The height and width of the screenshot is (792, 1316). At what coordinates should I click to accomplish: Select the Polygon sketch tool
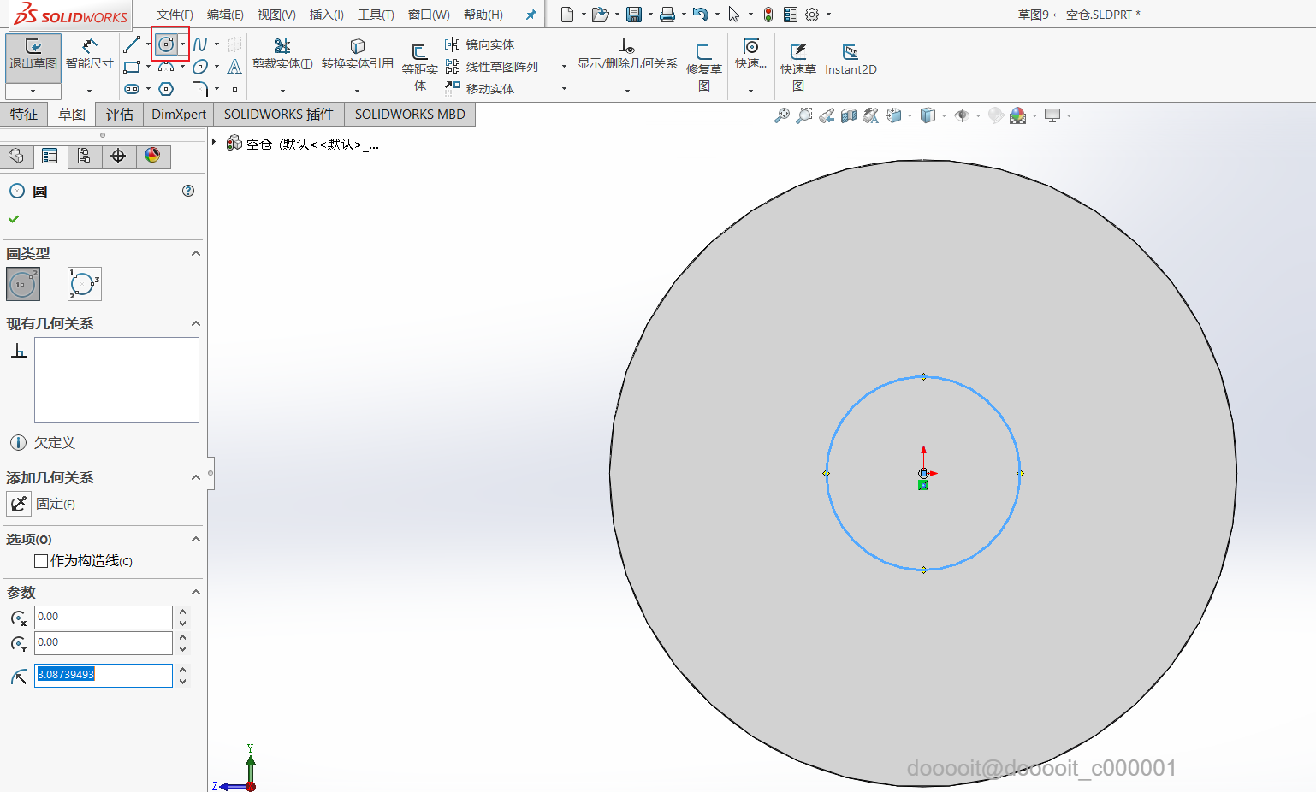(x=166, y=89)
